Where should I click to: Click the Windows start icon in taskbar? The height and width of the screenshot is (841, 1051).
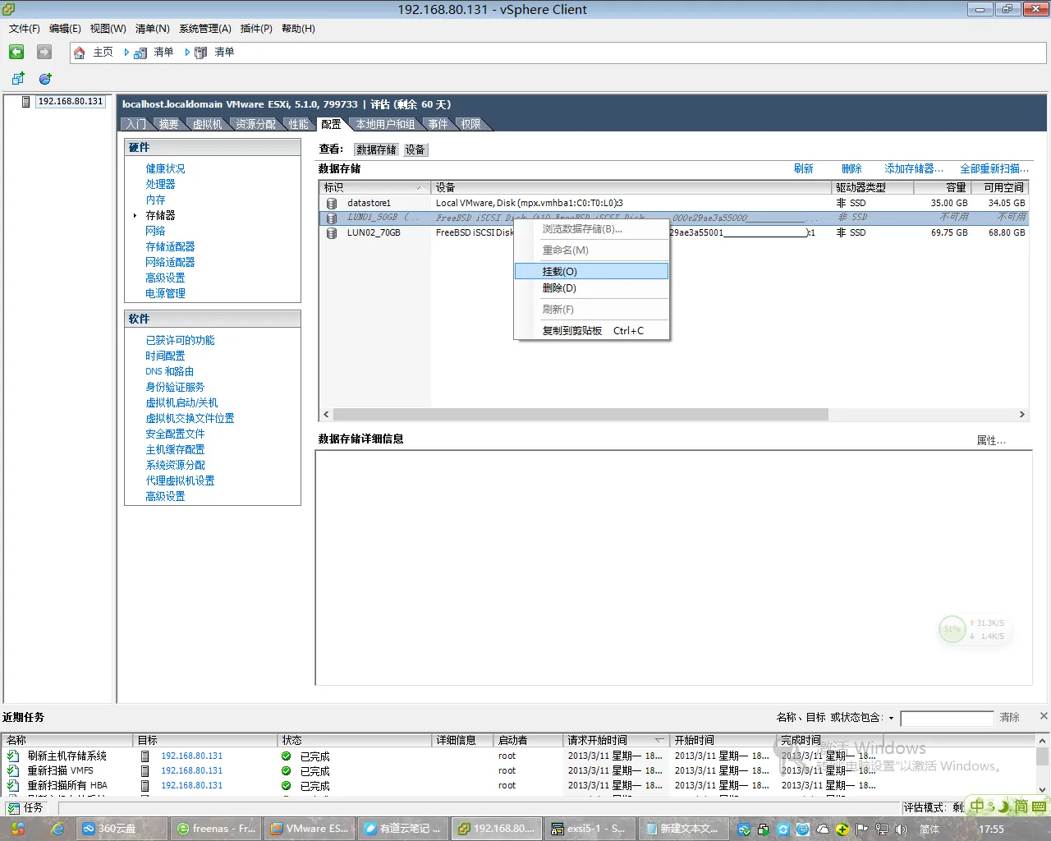pos(17,829)
